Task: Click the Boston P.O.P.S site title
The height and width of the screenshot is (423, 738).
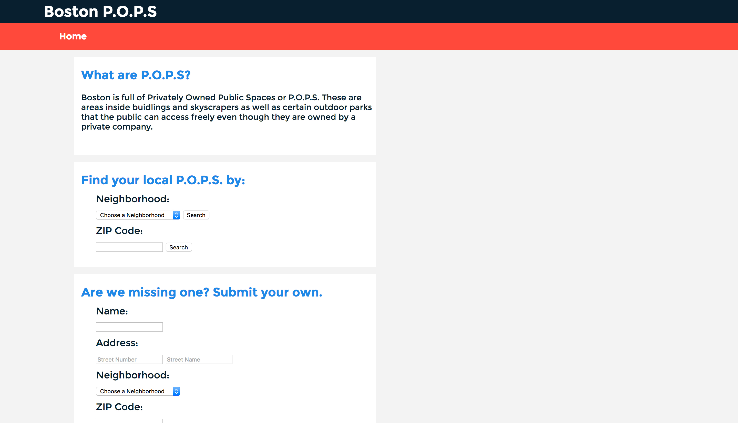Action: (100, 12)
